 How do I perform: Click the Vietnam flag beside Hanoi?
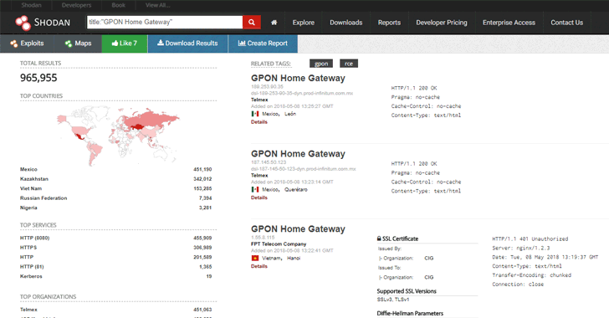point(255,258)
